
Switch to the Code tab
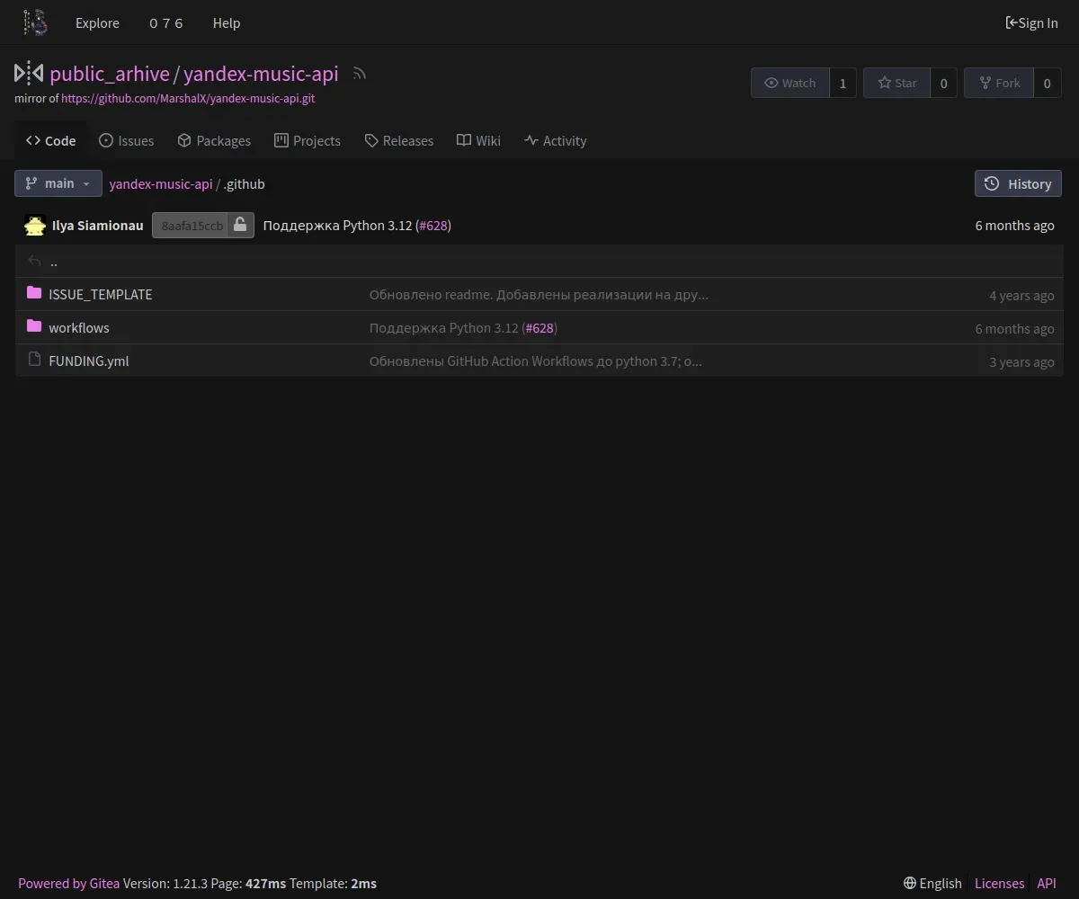tap(51, 140)
